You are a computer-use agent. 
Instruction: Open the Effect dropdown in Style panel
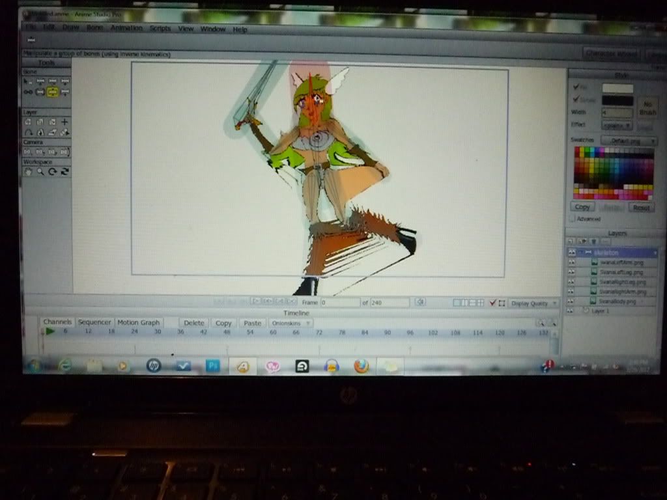[617, 126]
